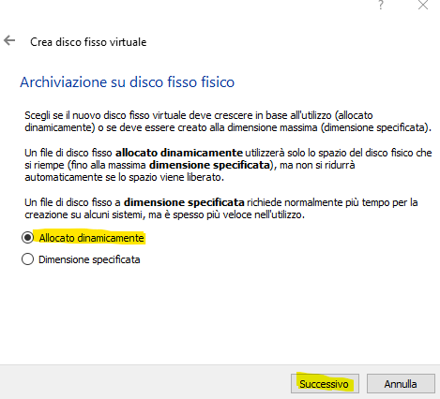Proceed with the Successivo button
This screenshot has height=399, width=440.
(x=325, y=383)
